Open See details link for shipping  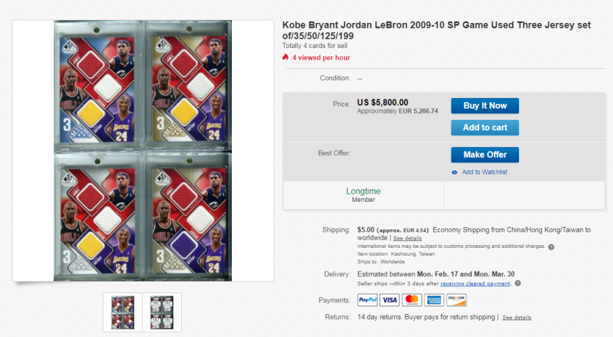tap(408, 238)
